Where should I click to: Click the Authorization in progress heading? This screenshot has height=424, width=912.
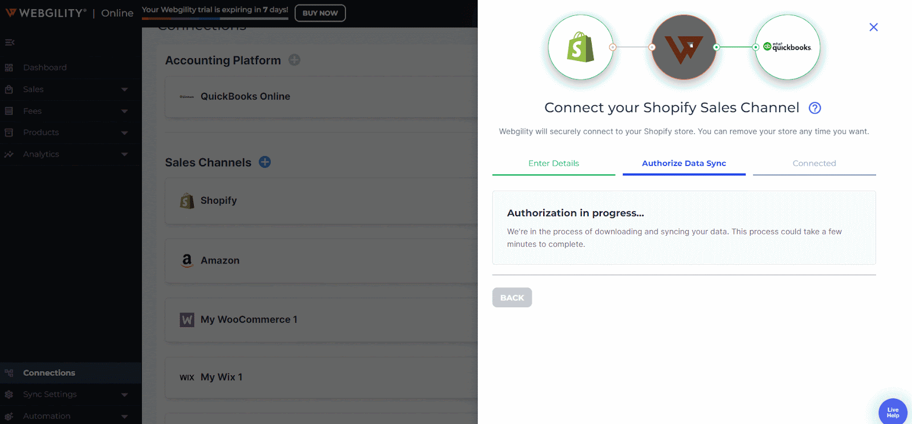coord(576,213)
